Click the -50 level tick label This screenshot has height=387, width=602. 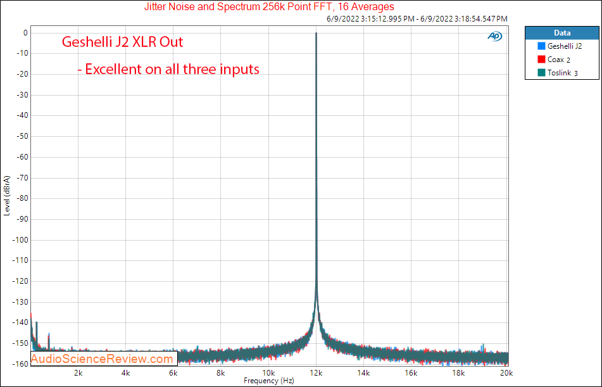point(22,136)
